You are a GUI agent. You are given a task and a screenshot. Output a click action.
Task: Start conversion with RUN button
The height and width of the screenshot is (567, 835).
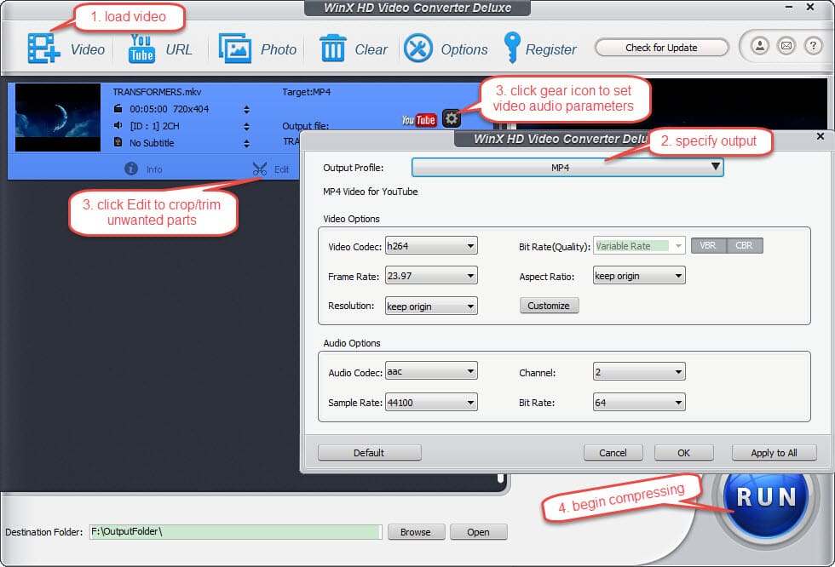[766, 497]
